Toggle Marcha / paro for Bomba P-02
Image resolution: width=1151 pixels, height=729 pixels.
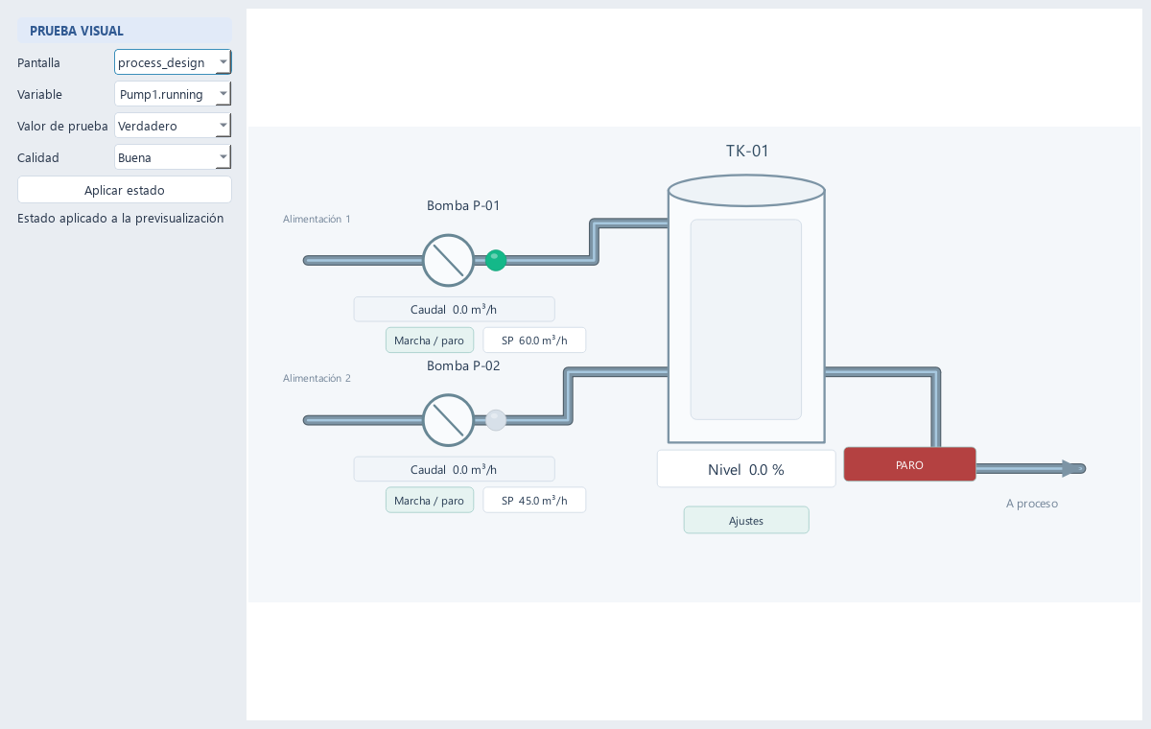point(430,501)
